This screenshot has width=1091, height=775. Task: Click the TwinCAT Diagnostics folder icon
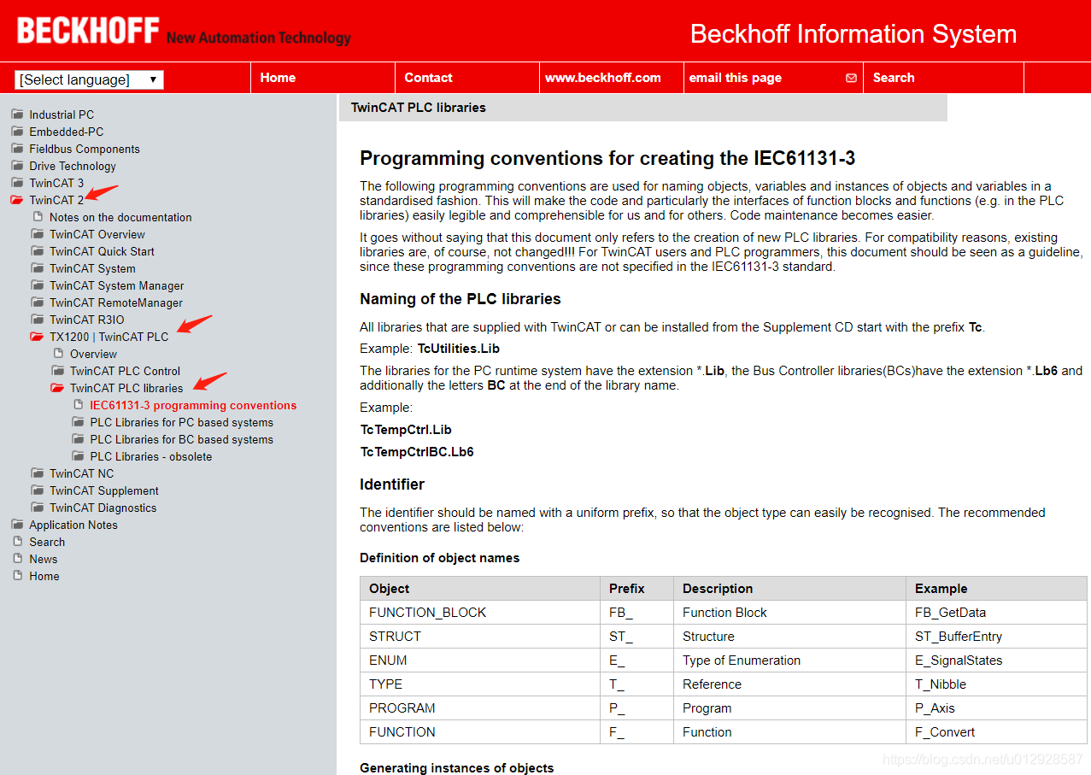point(38,508)
